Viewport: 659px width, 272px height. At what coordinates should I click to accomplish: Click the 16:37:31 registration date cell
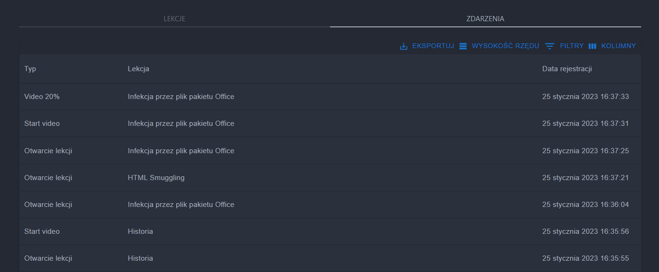tap(586, 124)
